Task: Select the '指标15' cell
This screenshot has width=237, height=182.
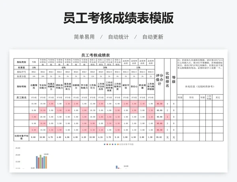Action: point(150,72)
